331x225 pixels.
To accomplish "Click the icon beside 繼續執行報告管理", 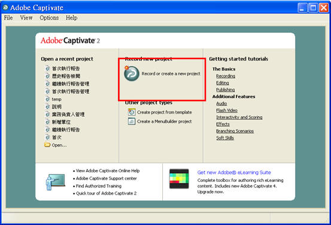I will coord(48,84).
